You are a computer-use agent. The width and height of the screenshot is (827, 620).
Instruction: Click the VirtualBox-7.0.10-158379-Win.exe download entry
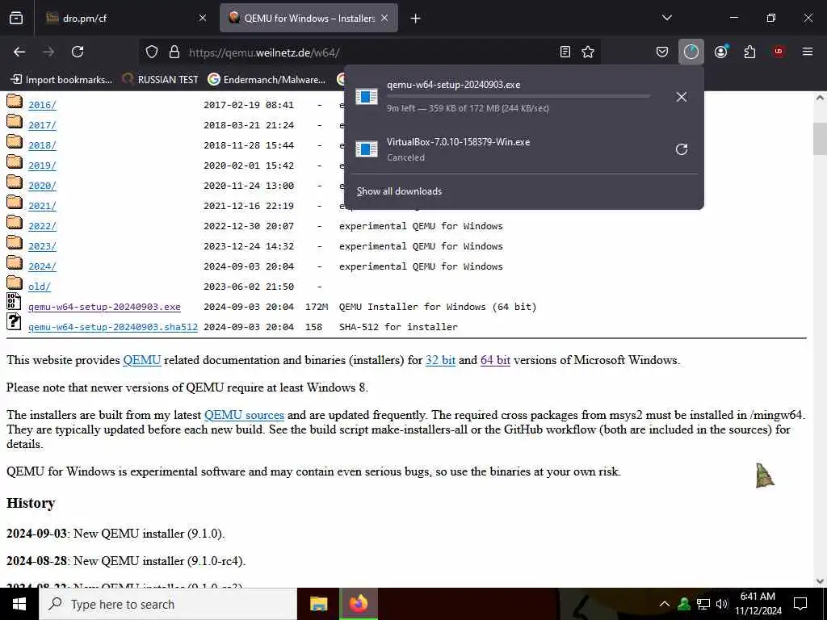click(x=507, y=149)
